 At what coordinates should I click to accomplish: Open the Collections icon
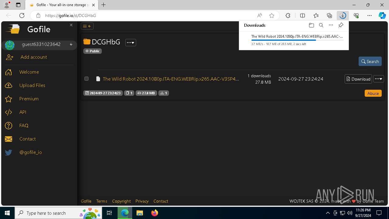pos(329,16)
